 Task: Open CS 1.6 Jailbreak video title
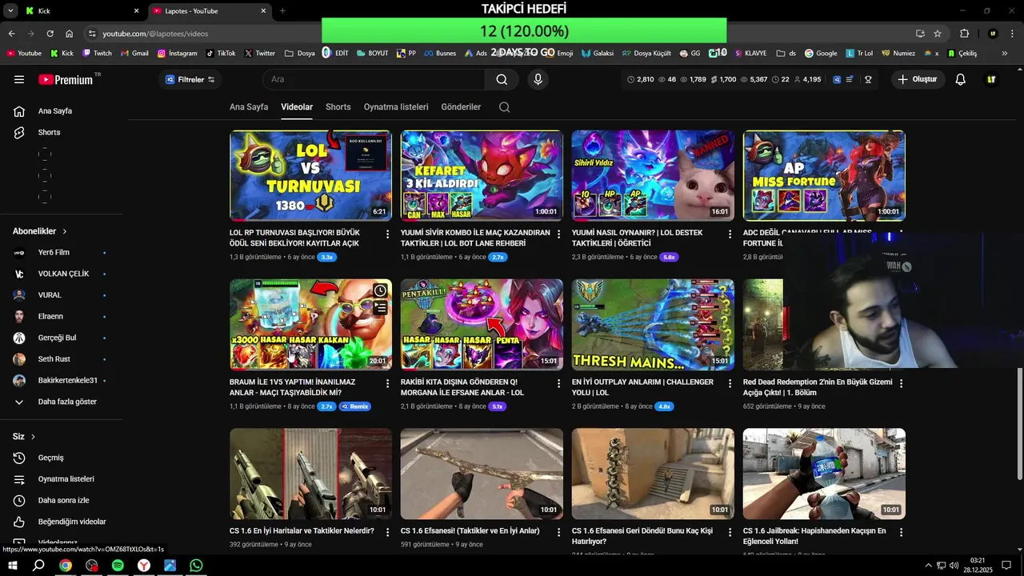(814, 536)
